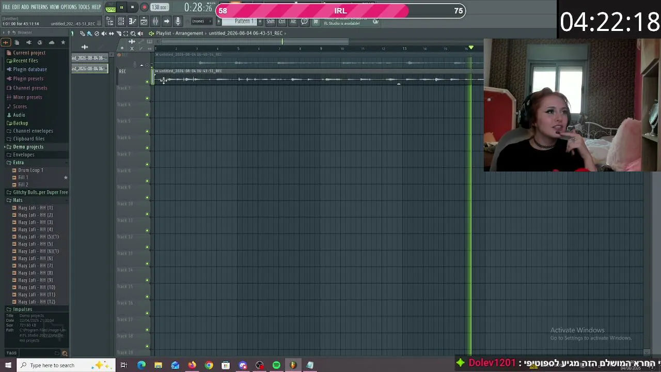The height and width of the screenshot is (372, 661).
Task: Toggle mute on Track 5
Action: coord(147,131)
